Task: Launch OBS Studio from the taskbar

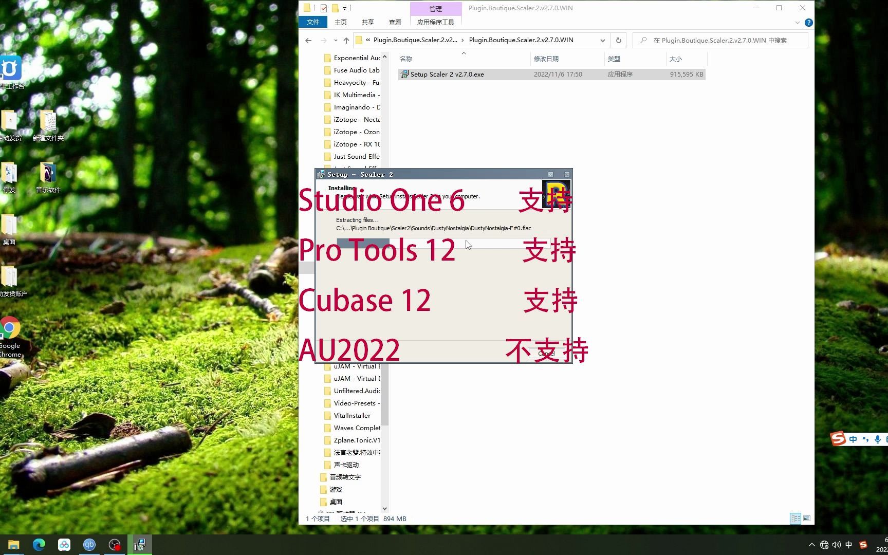Action: click(x=114, y=544)
